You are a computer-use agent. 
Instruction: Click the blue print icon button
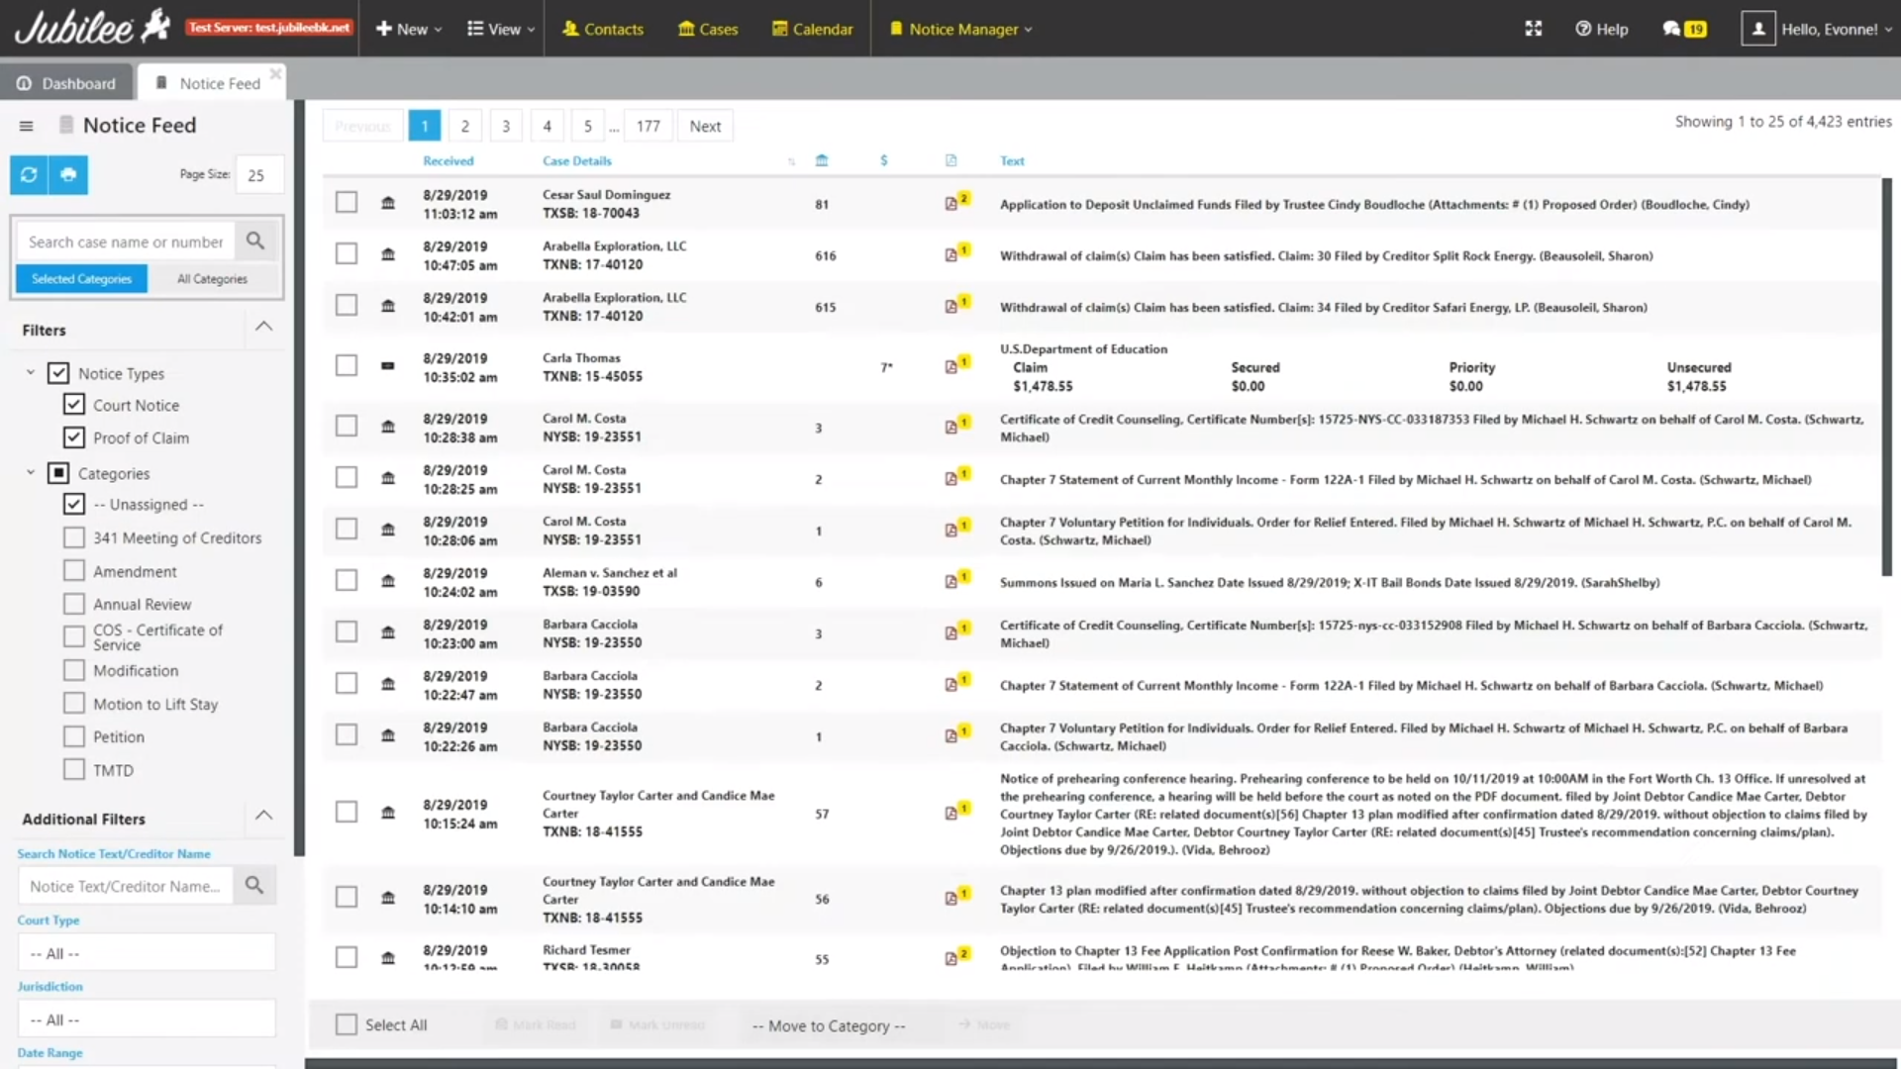68,175
